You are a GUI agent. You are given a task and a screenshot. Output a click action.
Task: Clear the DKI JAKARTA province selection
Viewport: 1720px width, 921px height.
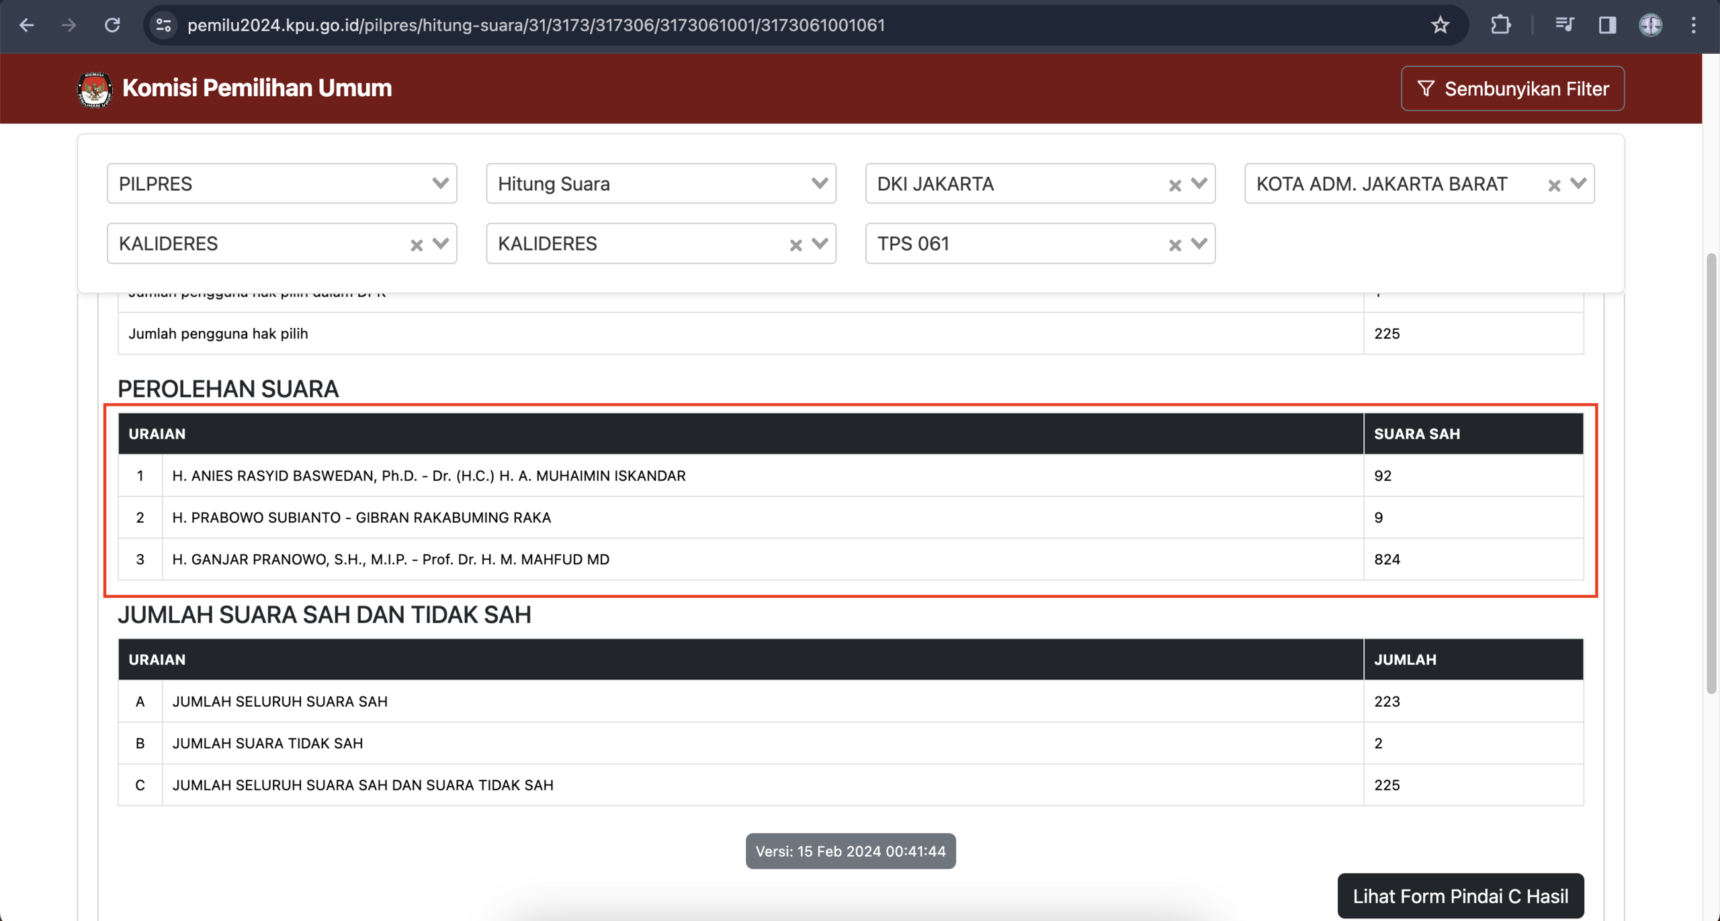[x=1174, y=185]
